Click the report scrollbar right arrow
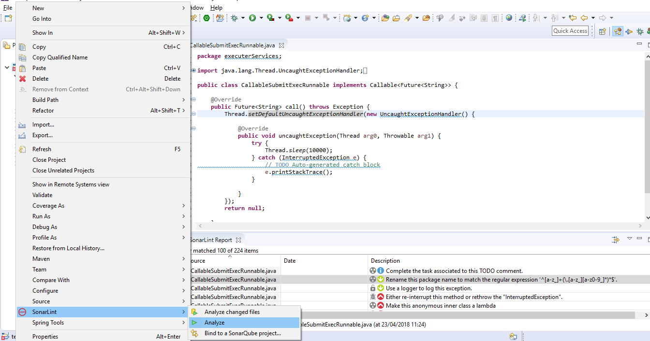Viewport: 650px width, 341px height. click(x=646, y=315)
